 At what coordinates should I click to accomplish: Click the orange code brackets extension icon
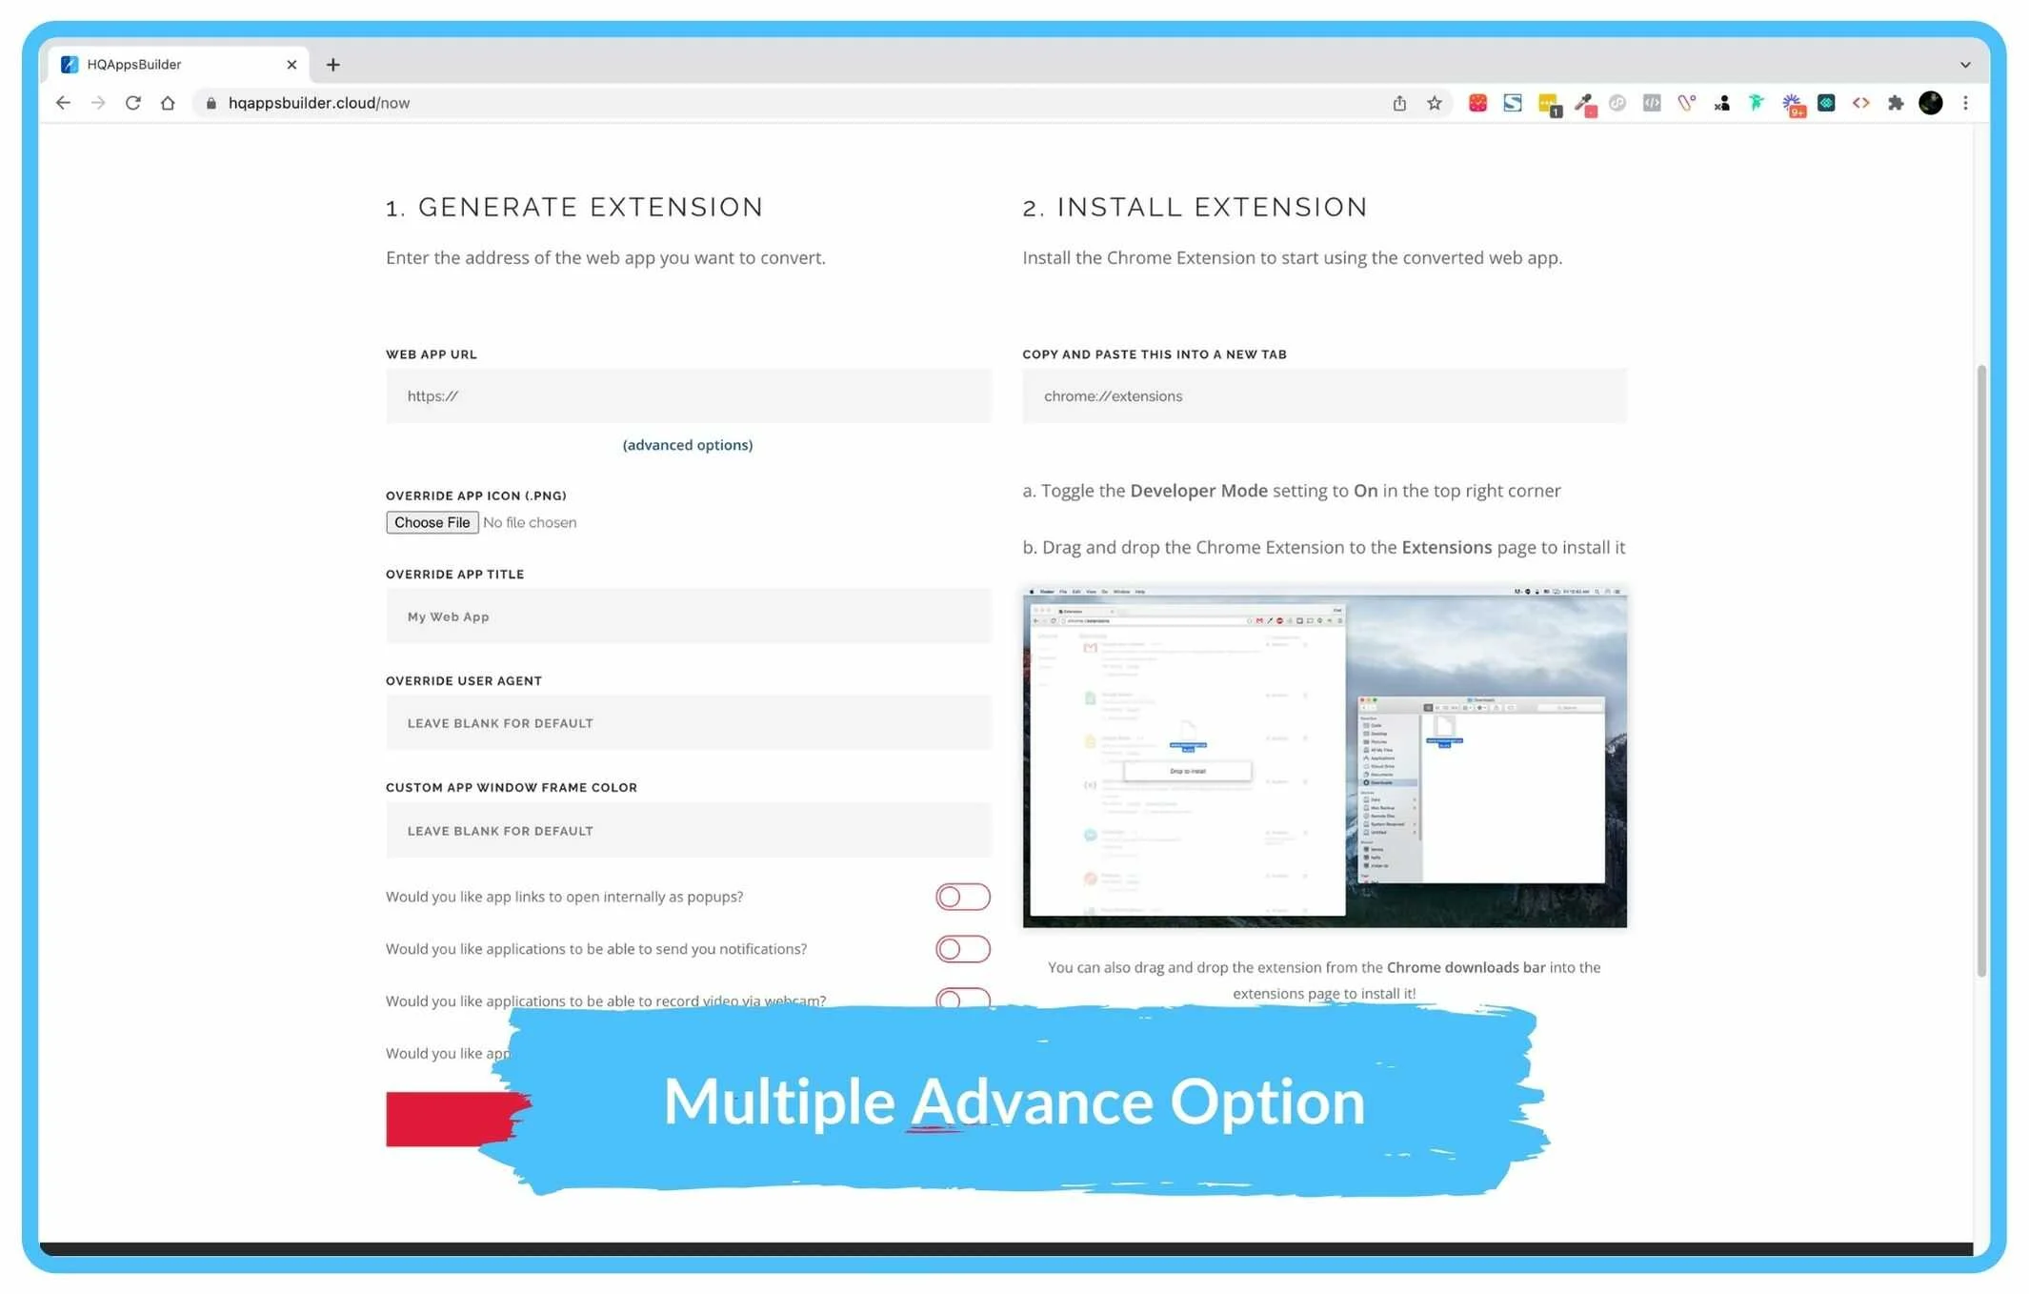[1859, 103]
